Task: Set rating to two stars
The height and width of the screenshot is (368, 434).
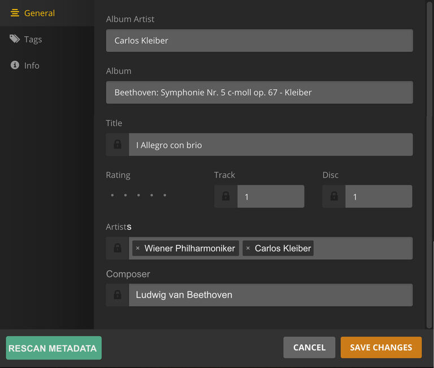Action: [x=125, y=195]
